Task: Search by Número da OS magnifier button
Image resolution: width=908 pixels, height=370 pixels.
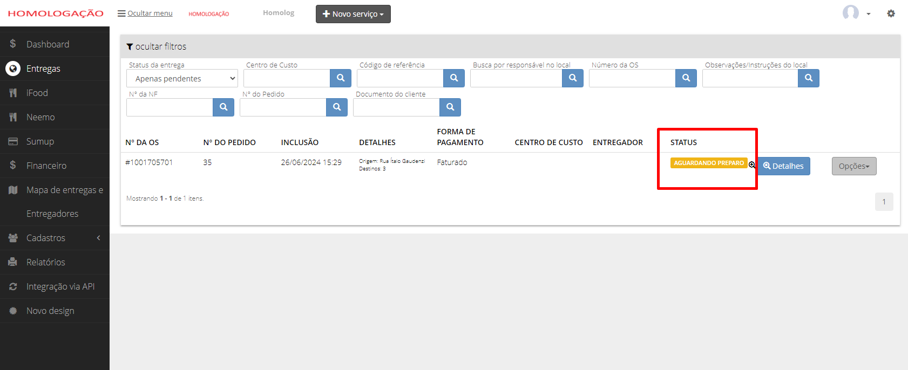Action: (x=686, y=78)
